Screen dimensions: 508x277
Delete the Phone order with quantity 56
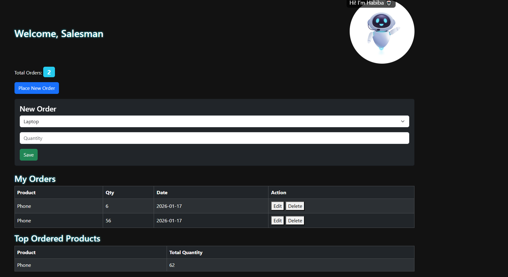295,220
